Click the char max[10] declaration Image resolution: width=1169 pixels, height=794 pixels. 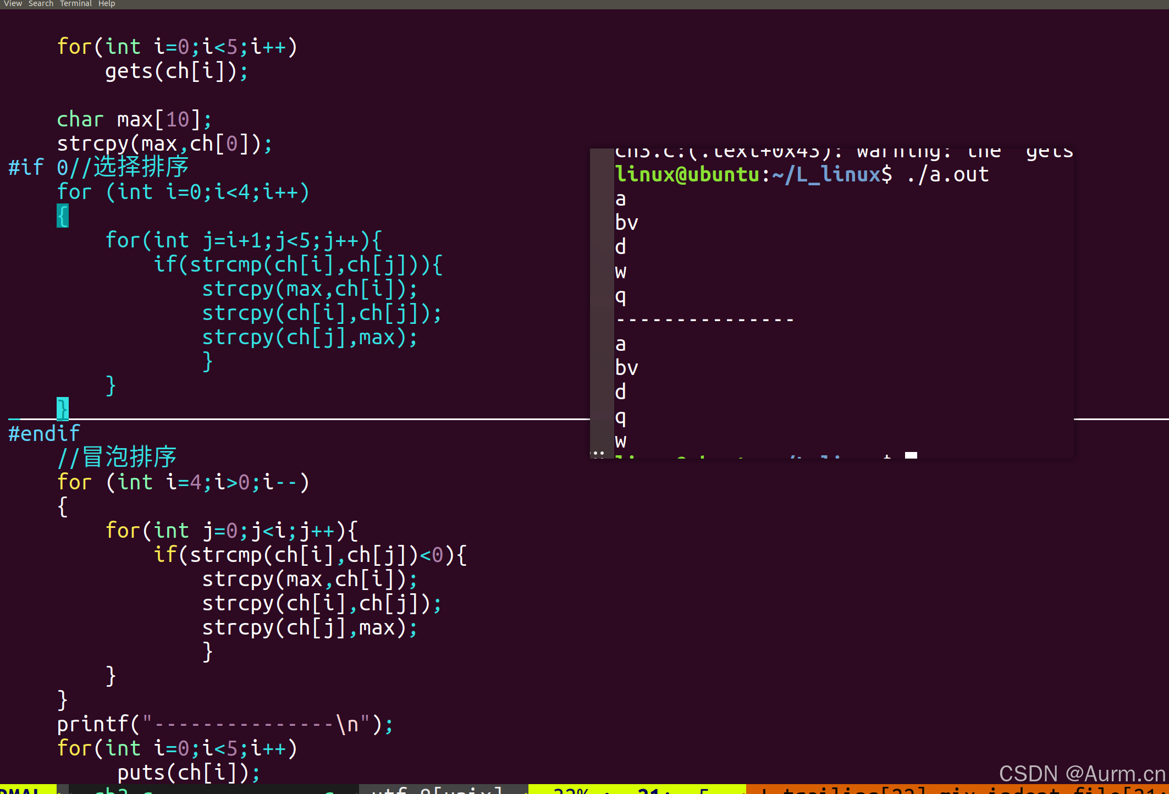(134, 119)
